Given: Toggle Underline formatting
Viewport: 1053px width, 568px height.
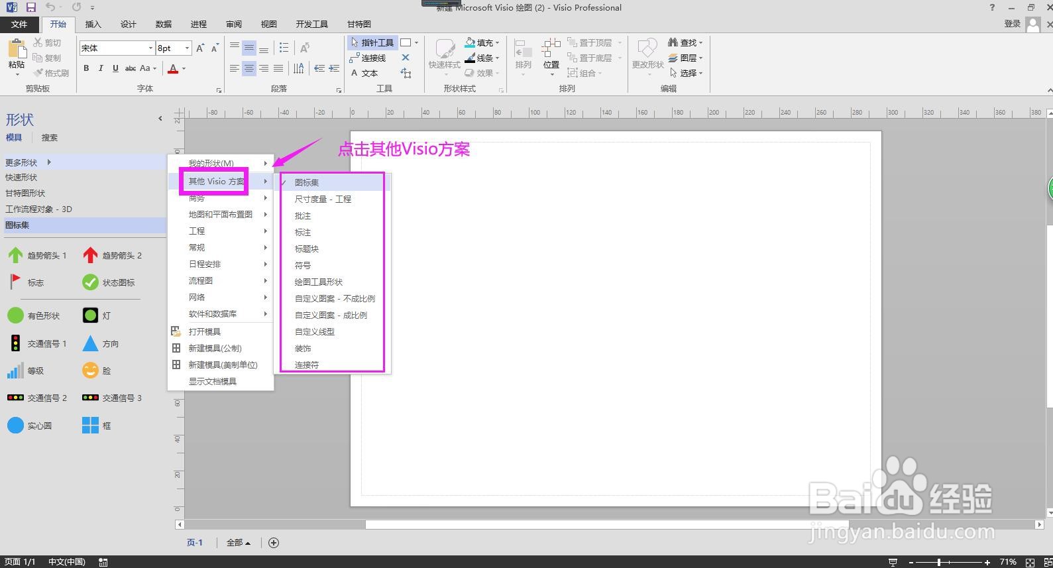Looking at the screenshot, I should click(115, 68).
